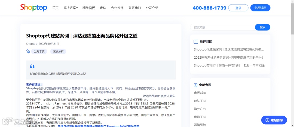This screenshot has height=127, width=294.
Task: Select the 出海干货 tag
Action: [39, 52]
